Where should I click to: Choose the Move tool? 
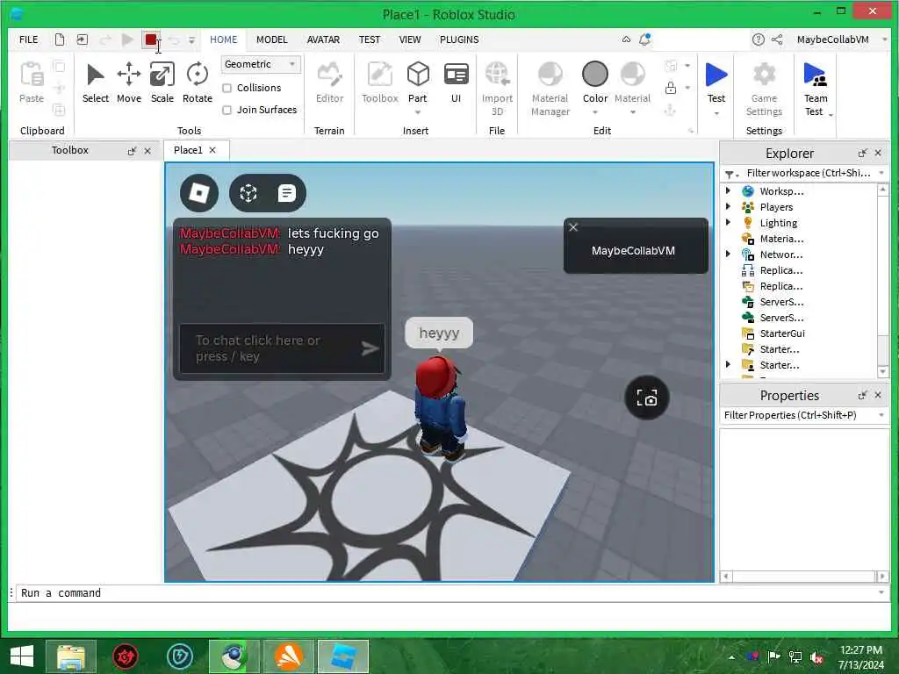pos(129,83)
